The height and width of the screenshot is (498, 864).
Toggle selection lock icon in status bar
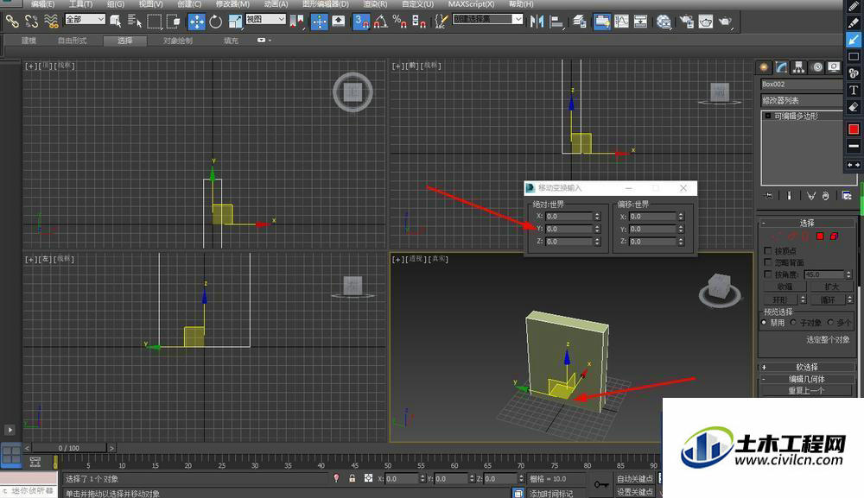click(x=353, y=478)
